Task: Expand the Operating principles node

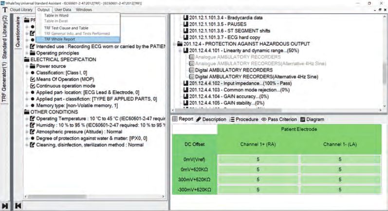Action: [27, 53]
